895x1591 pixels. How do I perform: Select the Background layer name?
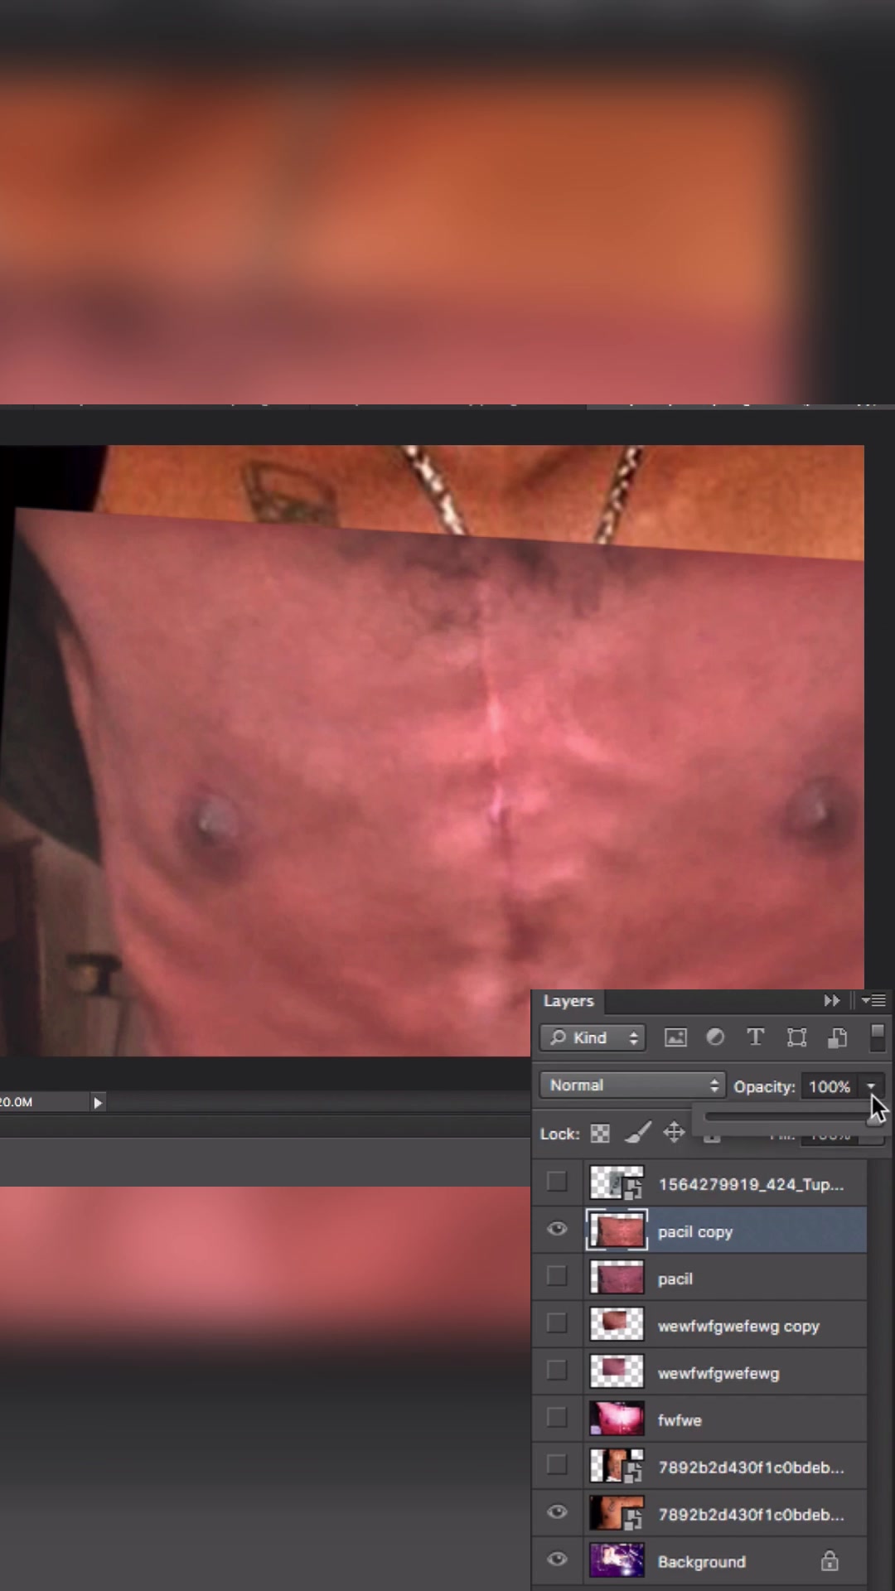[701, 1562]
